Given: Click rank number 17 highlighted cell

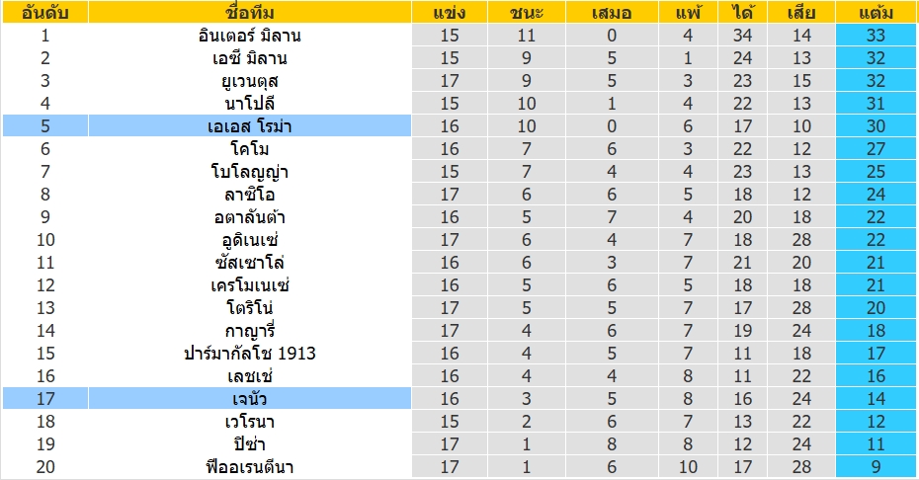Looking at the screenshot, I should (x=44, y=399).
